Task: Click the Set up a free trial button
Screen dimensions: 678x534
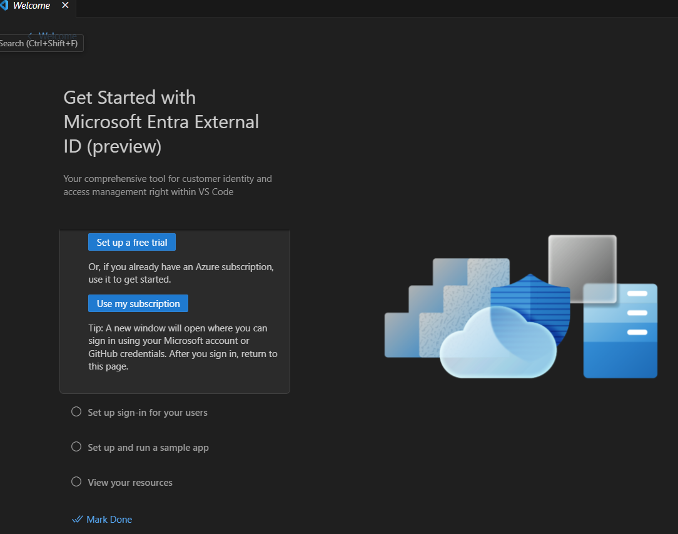Action: (x=131, y=242)
